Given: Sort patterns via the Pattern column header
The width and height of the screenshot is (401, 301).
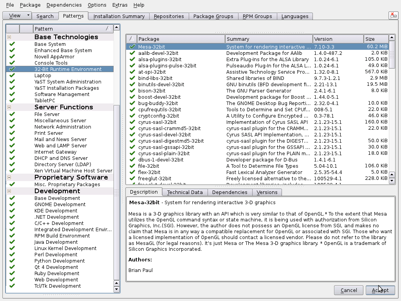Looking at the screenshot, I should tap(73, 29).
